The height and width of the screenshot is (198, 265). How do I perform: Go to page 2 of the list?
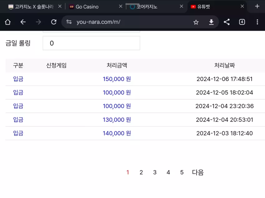click(141, 172)
